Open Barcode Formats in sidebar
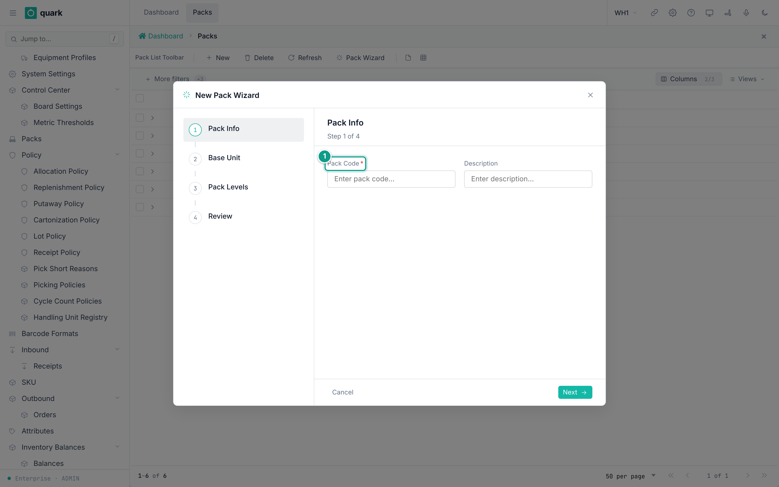The image size is (779, 487). pos(64,334)
